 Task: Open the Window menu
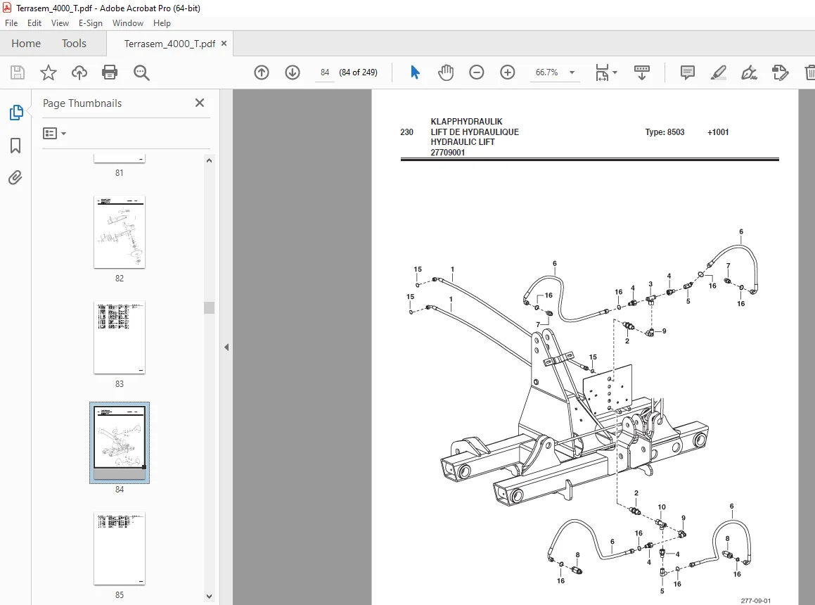click(x=128, y=23)
